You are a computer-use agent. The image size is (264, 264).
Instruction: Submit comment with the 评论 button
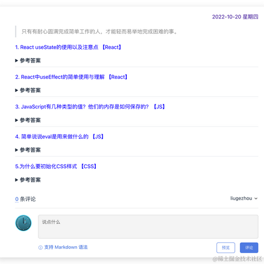click(x=249, y=248)
